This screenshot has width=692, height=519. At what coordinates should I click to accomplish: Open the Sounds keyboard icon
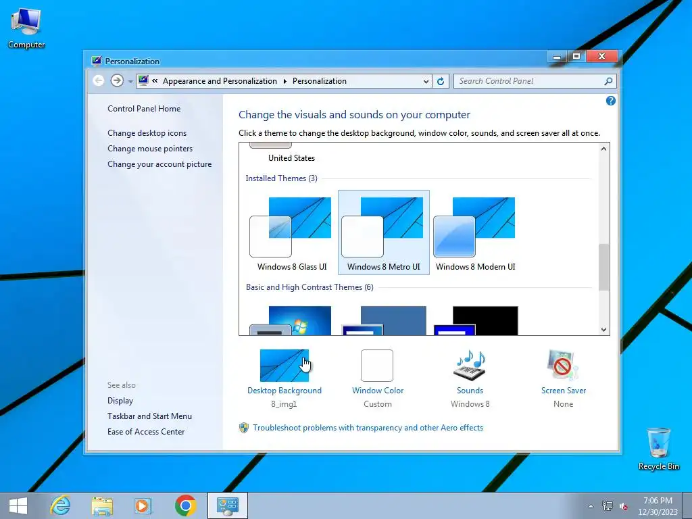pos(470,366)
